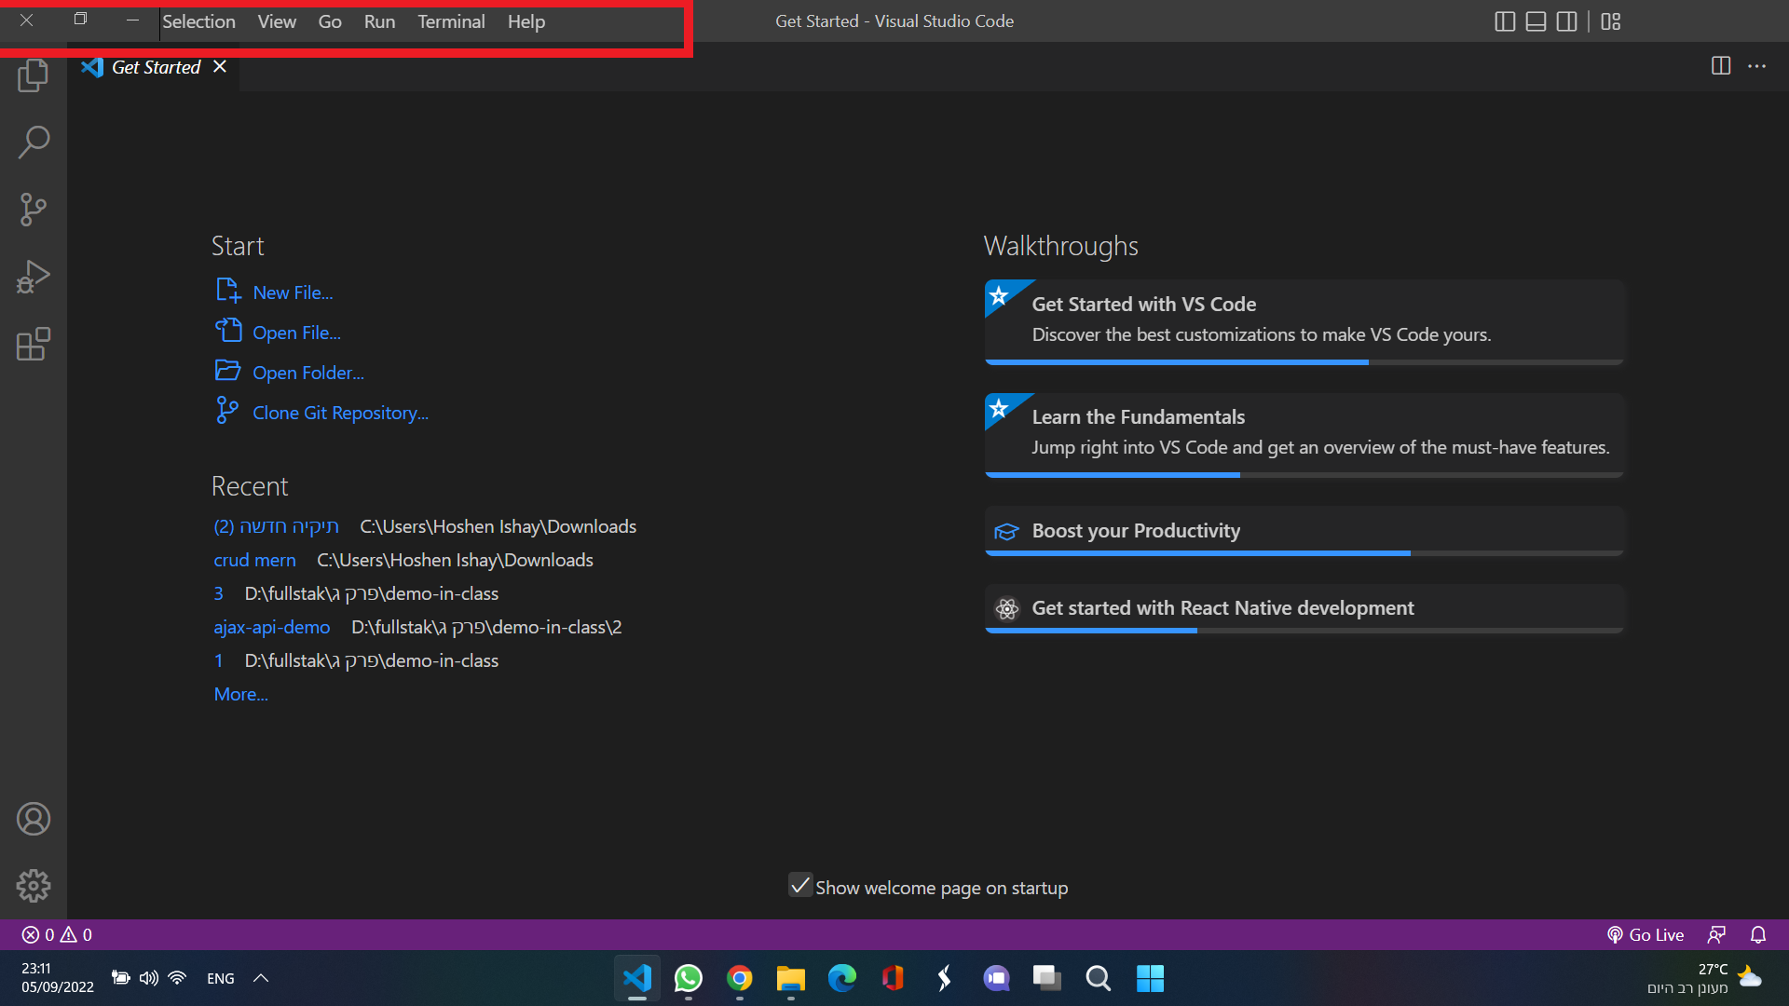Screen dimensions: 1789x1006
Task: Click the errors and warnings status indicator
Action: pos(54,934)
